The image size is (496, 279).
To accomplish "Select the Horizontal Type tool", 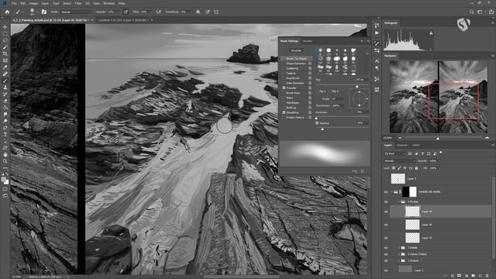I will pyautogui.click(x=5, y=135).
